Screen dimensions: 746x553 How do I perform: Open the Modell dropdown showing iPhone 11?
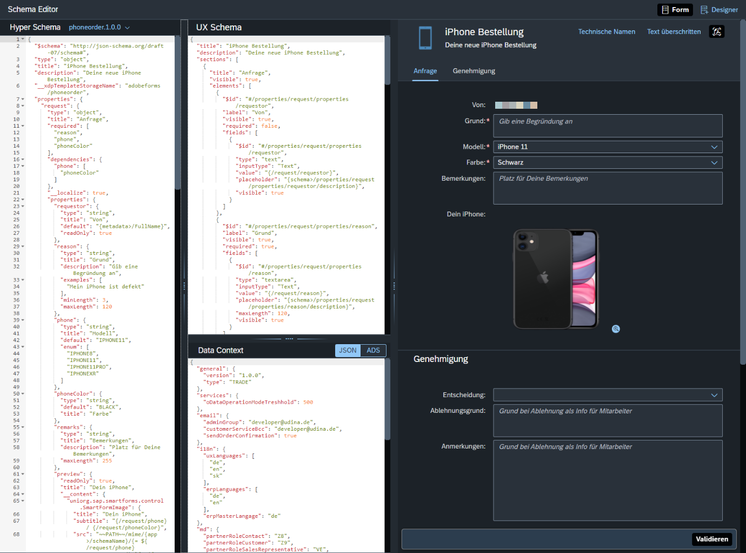pos(608,147)
